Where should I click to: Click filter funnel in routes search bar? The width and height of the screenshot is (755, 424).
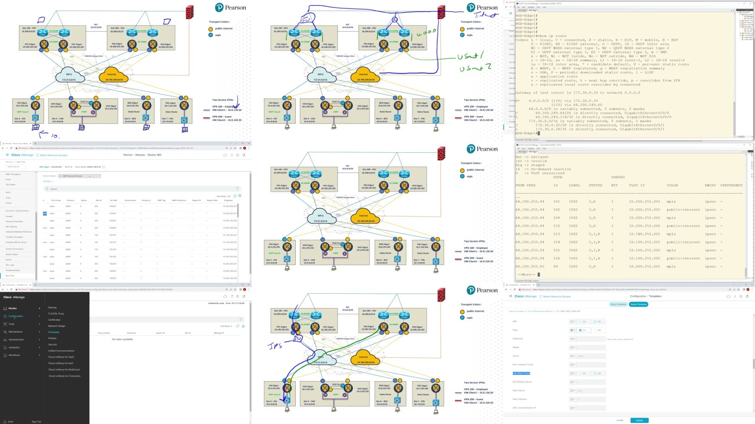click(x=237, y=189)
